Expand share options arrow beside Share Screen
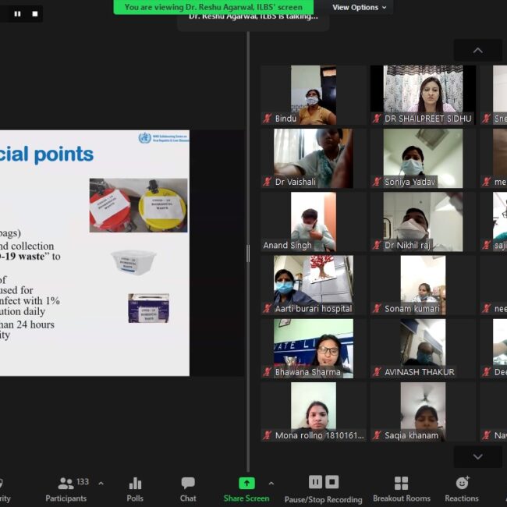Screen dimensions: 507x507 click(x=271, y=484)
